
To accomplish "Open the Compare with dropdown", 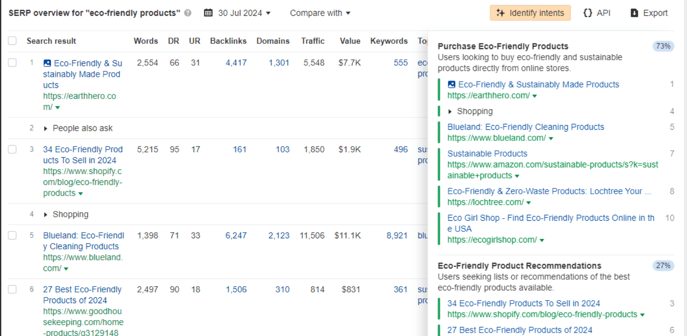I will point(320,13).
